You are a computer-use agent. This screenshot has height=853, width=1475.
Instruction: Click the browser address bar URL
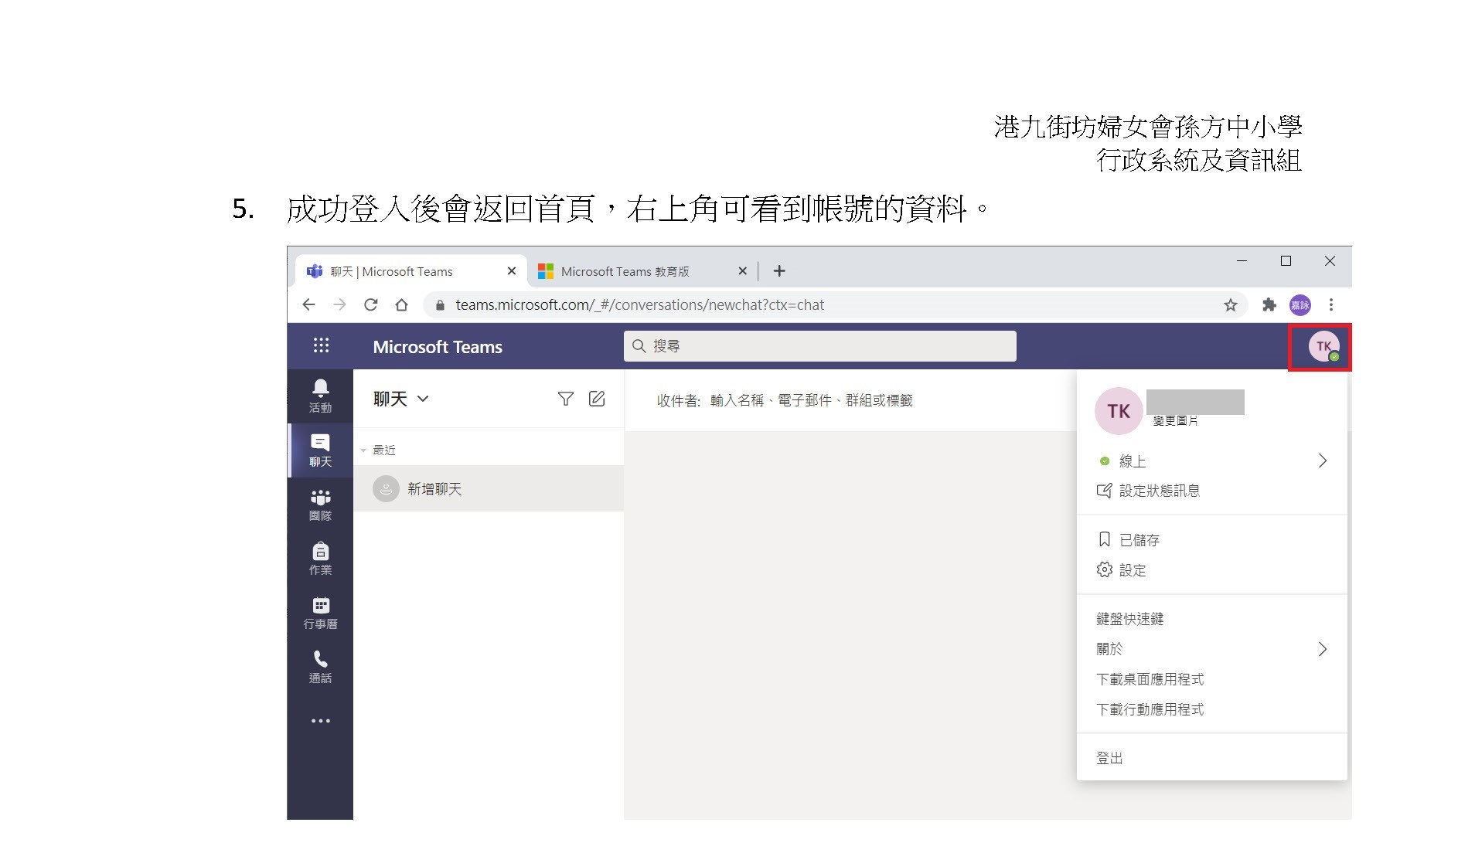[639, 304]
